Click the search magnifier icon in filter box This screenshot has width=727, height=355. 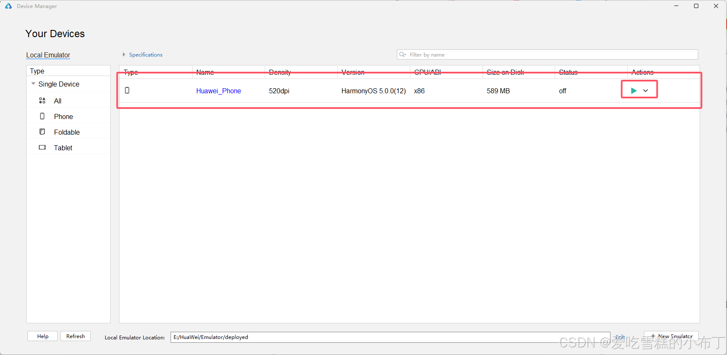pyautogui.click(x=402, y=54)
